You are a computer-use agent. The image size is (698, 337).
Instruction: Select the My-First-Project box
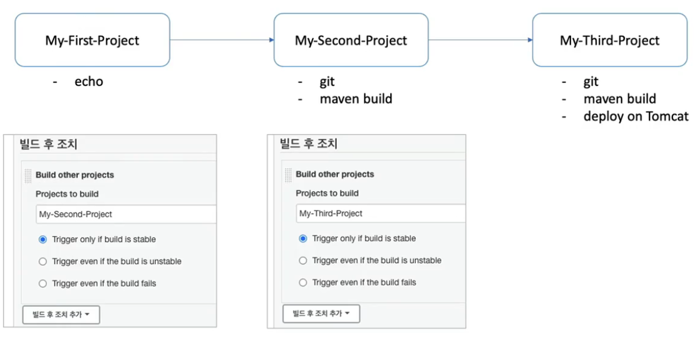click(x=92, y=40)
